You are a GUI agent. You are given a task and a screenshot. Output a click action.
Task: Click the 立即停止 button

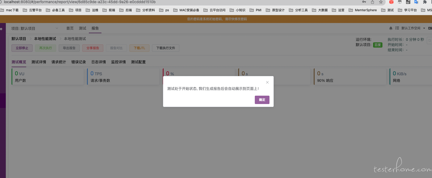click(22, 48)
